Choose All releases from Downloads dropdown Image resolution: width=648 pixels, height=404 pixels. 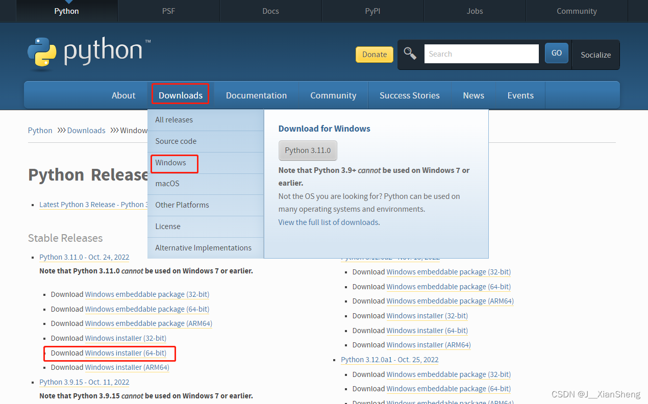tap(206, 120)
